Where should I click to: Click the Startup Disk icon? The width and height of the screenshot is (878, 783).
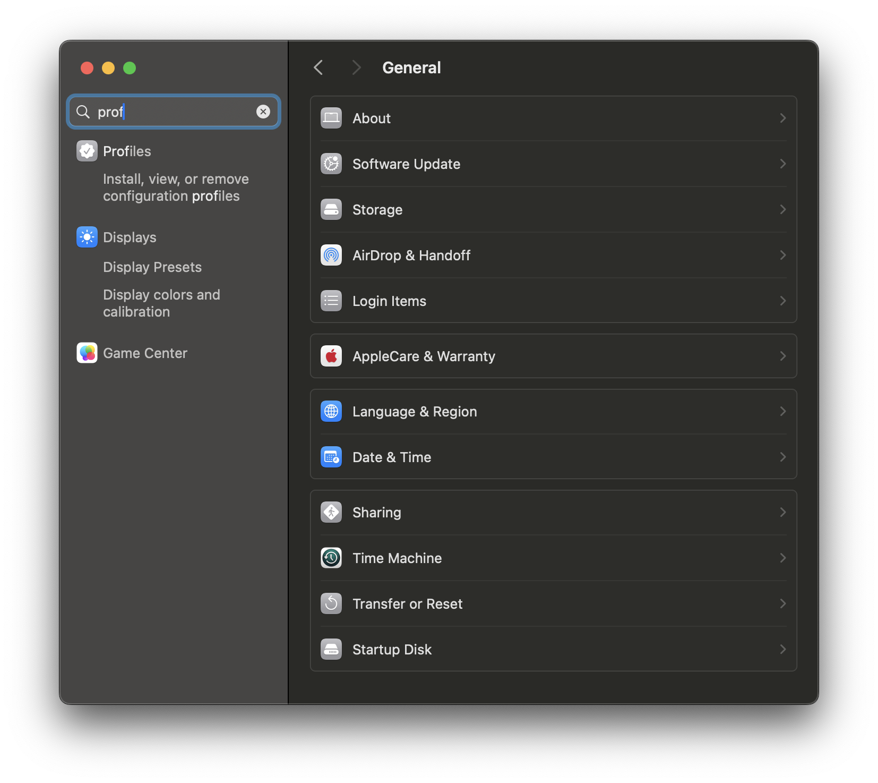331,649
